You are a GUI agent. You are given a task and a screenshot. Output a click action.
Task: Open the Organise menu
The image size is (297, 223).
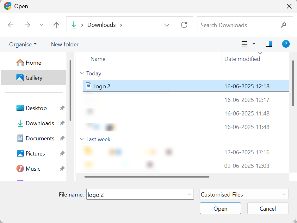[x=23, y=44]
